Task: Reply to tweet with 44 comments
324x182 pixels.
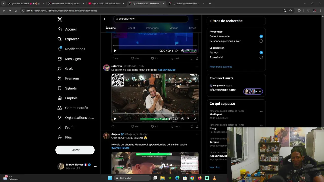Action: click(x=115, y=58)
